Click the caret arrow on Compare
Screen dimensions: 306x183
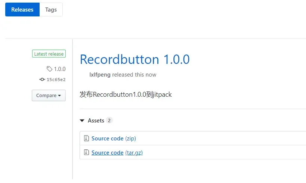click(x=59, y=96)
